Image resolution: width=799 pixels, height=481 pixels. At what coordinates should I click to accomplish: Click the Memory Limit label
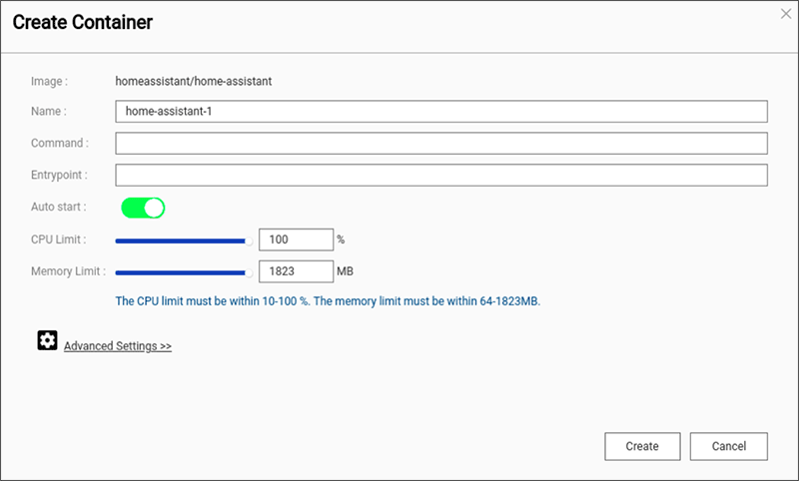[68, 271]
